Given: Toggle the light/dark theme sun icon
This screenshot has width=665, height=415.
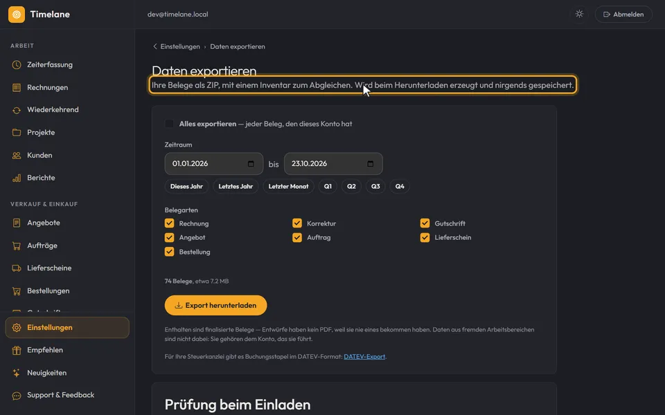Looking at the screenshot, I should coord(579,14).
